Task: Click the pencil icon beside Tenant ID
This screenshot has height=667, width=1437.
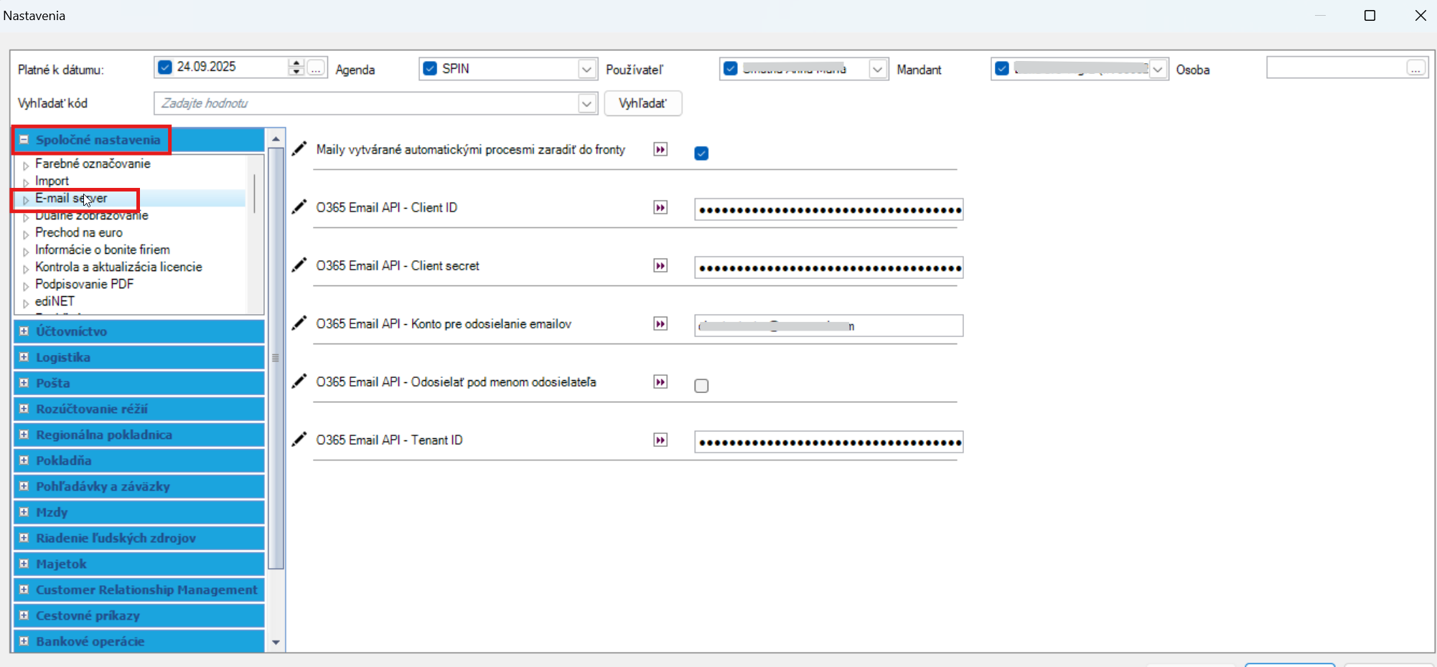Action: click(299, 440)
